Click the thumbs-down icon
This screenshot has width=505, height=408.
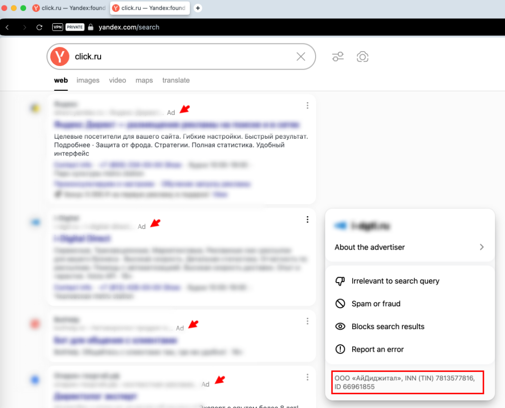[x=340, y=281]
